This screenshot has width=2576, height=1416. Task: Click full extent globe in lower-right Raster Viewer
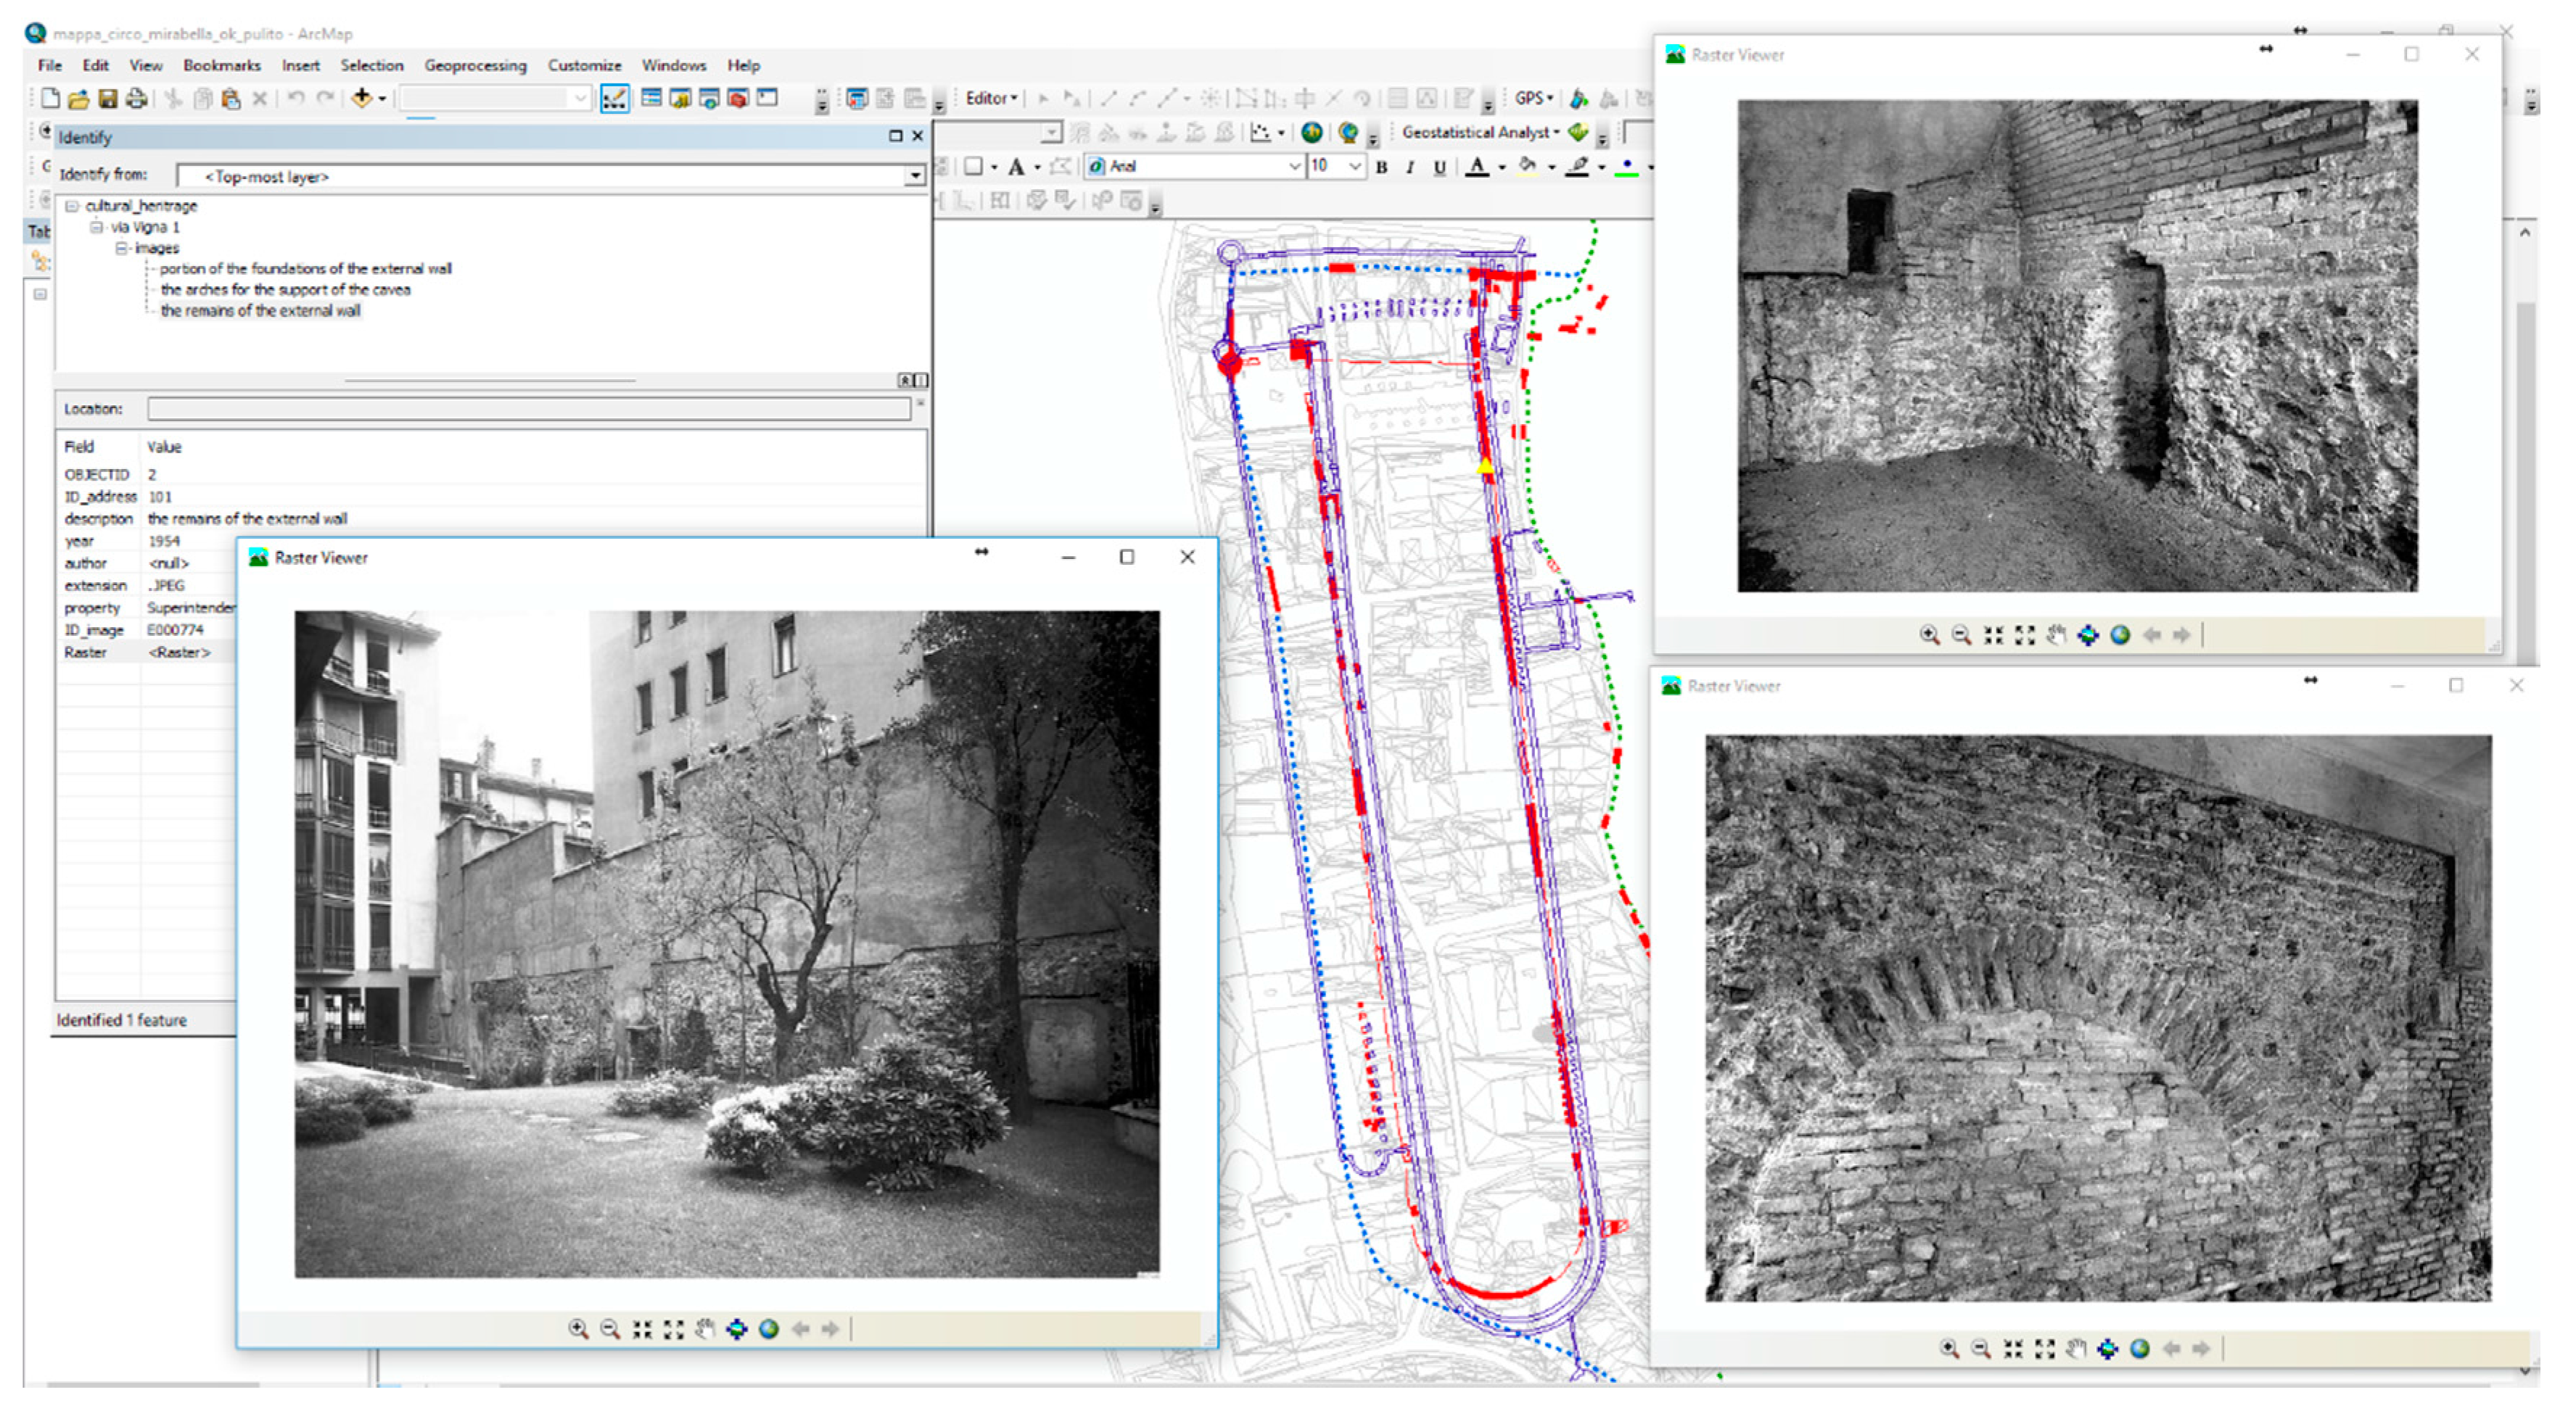[x=2139, y=1348]
